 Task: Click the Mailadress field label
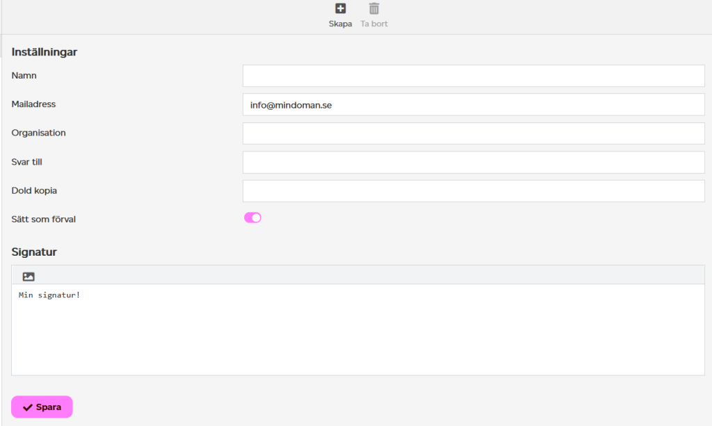[33, 104]
